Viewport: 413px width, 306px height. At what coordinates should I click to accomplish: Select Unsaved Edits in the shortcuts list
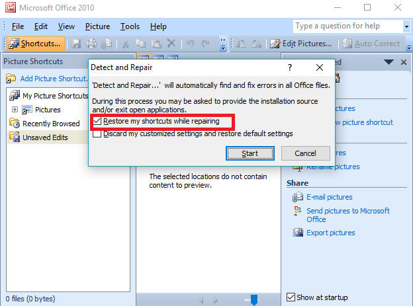click(x=45, y=137)
